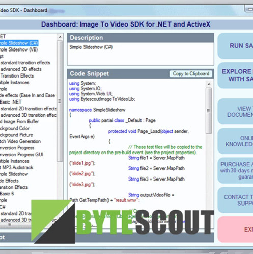Select the Batch Video Generation entry
The image size is (253, 254).
pyautogui.click(x=20, y=141)
